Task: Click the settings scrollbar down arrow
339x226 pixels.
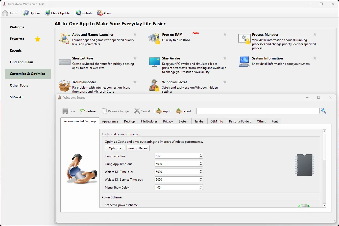Action: point(325,206)
